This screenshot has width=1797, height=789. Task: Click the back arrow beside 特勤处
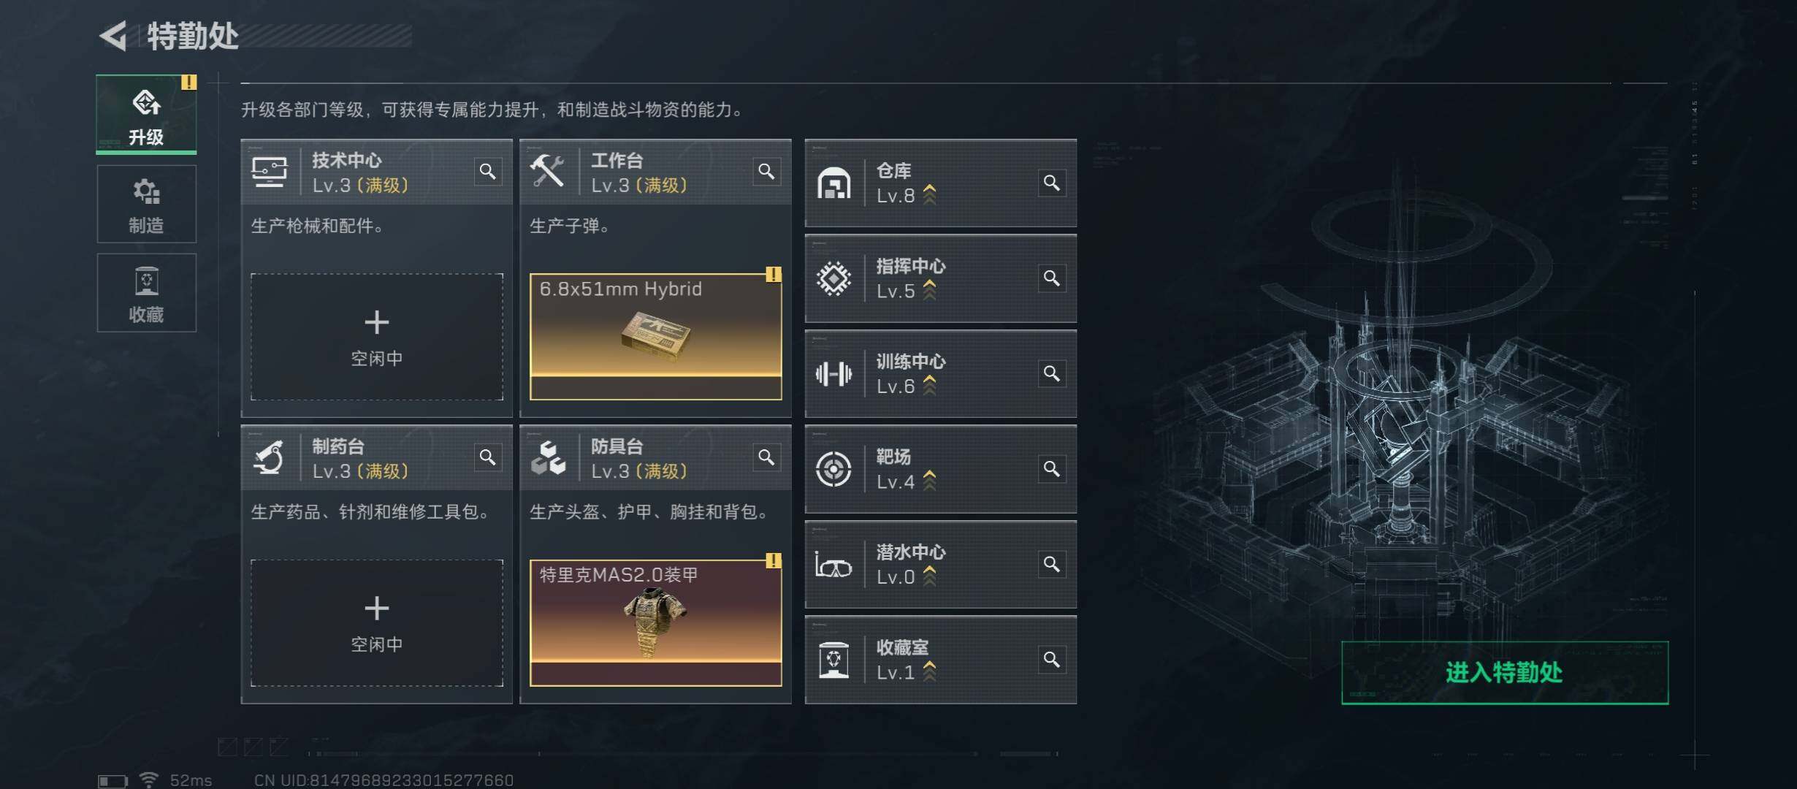[113, 35]
